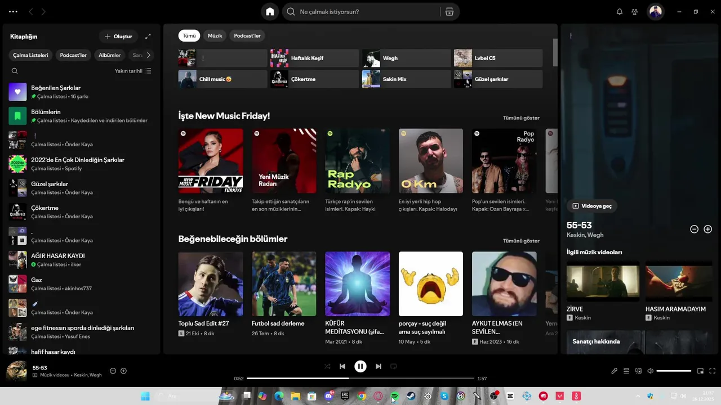Select the Tümü tab

[x=189, y=35]
